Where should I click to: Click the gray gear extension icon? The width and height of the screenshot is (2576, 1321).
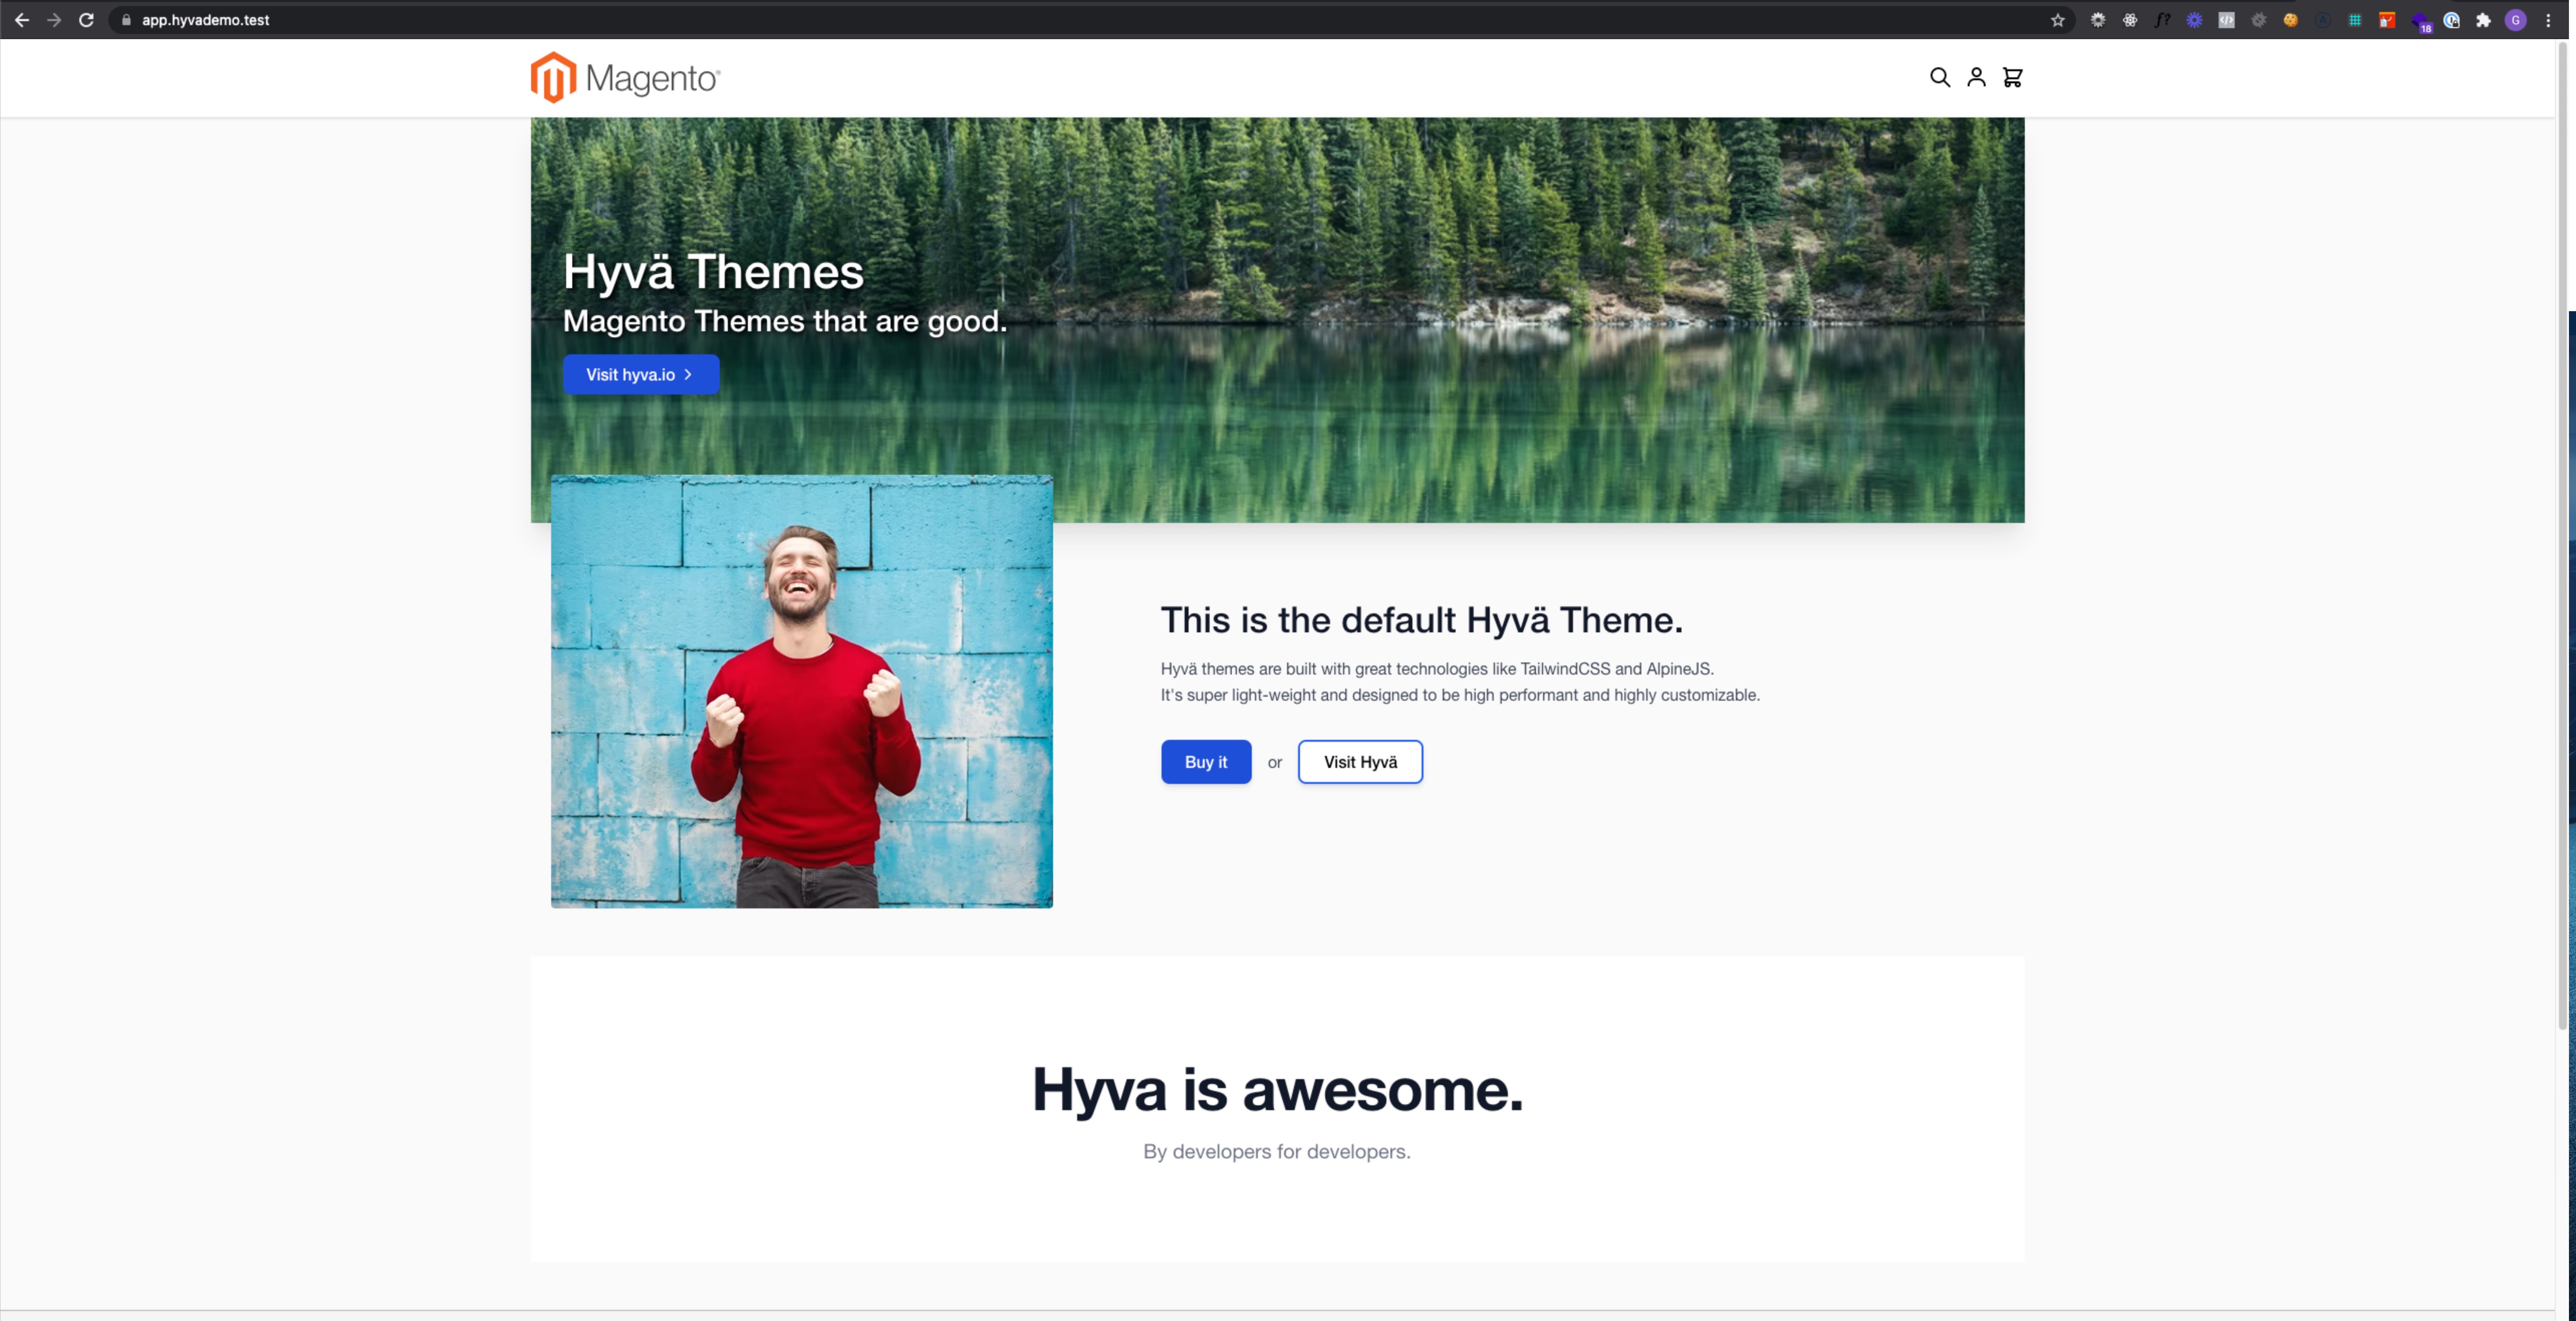click(x=2097, y=20)
